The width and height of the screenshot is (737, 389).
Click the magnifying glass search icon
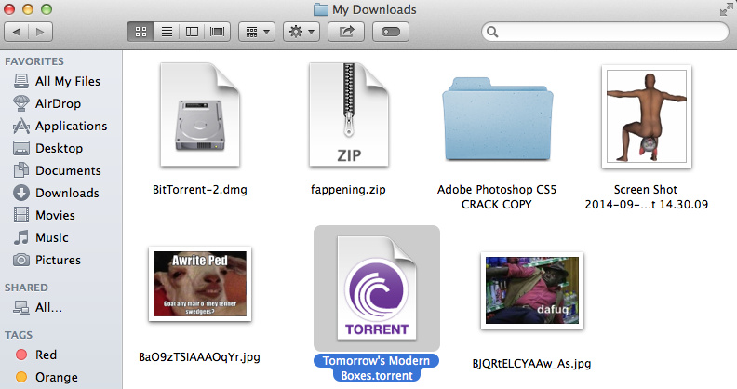pos(492,32)
